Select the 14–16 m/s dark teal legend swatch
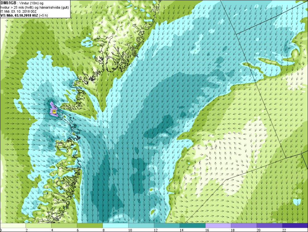This screenshot has width=308, height=232. [x=192, y=225]
